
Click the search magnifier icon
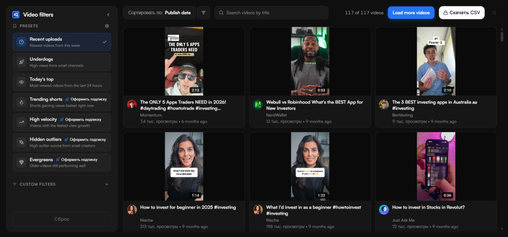pyautogui.click(x=221, y=12)
